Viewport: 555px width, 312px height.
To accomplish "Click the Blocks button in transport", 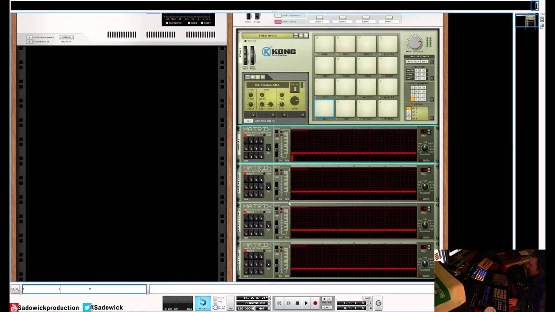I will 202,303.
